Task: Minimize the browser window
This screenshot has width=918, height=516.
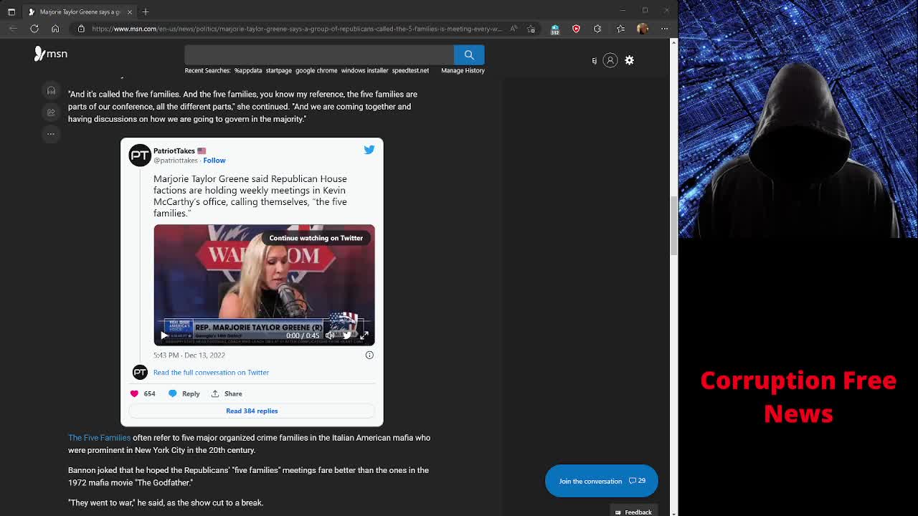Action: (623, 10)
